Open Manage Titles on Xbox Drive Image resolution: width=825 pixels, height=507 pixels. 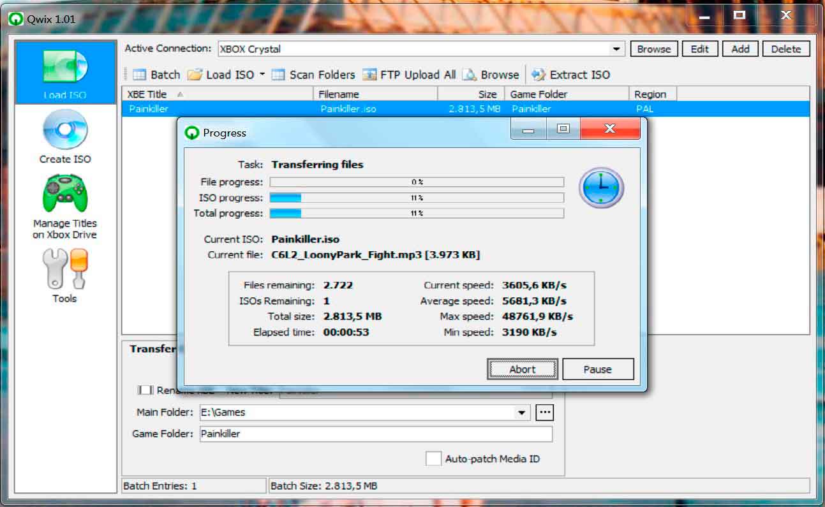[65, 207]
